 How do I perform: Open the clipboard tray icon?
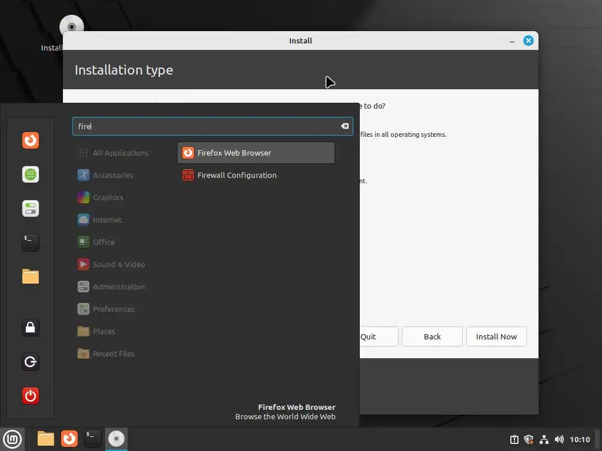click(514, 439)
